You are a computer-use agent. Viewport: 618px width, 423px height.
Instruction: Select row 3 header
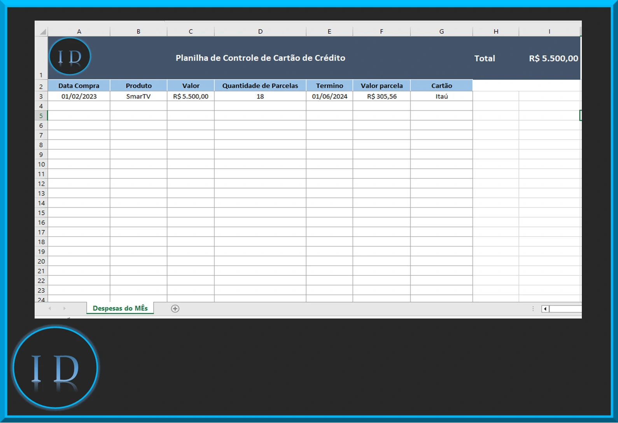pos(41,96)
